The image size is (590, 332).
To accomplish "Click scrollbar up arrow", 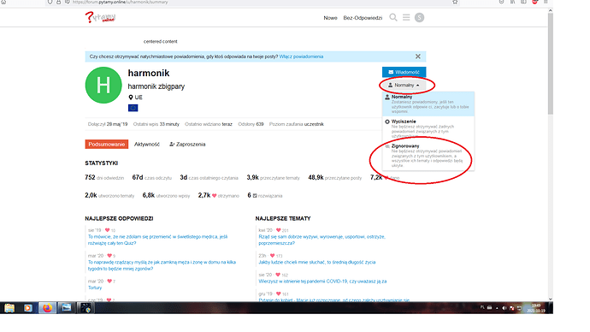I will pyautogui.click(x=551, y=10).
